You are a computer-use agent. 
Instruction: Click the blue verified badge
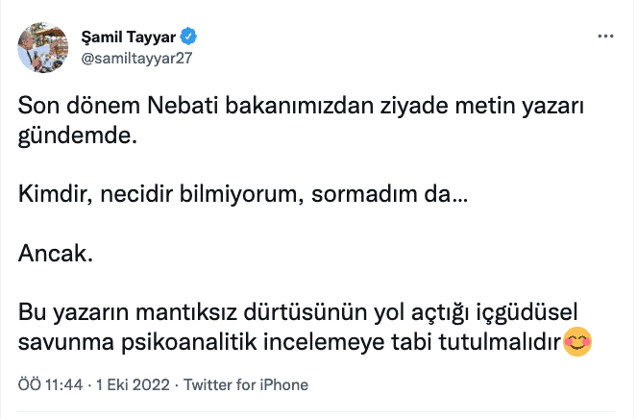(191, 37)
